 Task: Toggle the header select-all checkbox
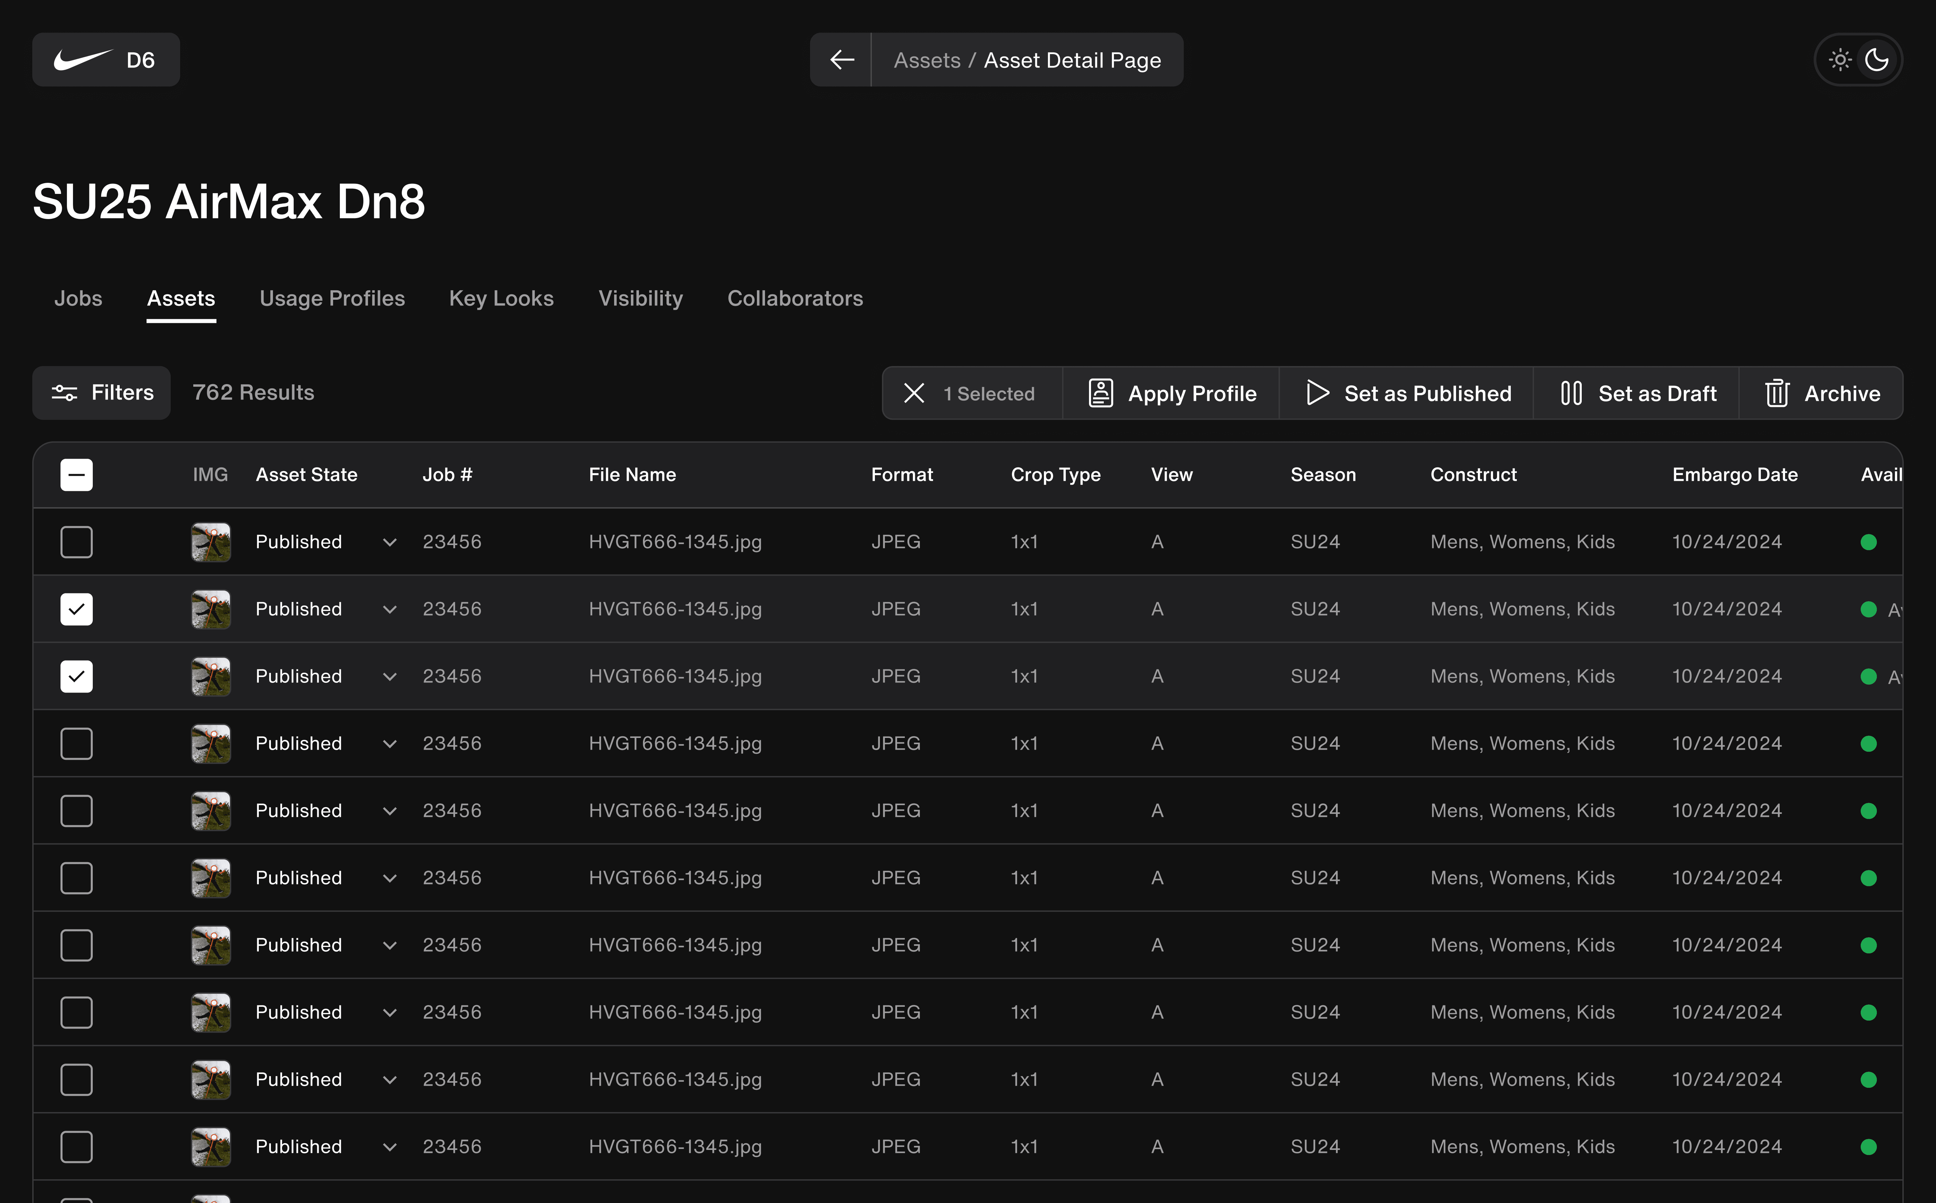[76, 475]
